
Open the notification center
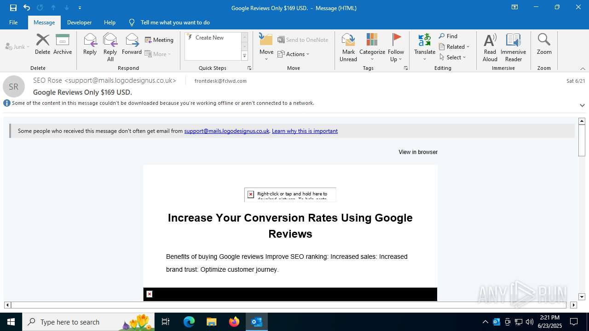[x=574, y=322]
